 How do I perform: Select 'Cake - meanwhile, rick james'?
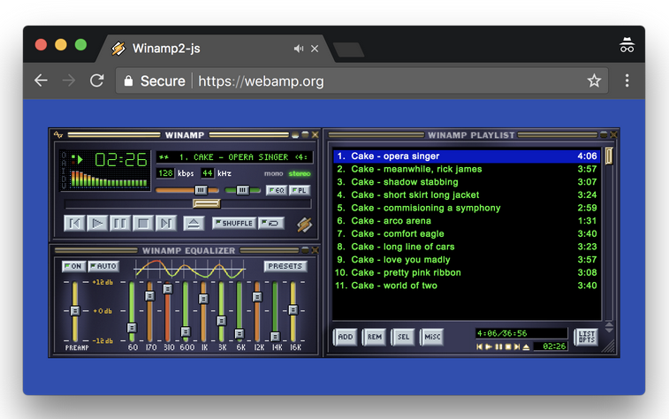tap(467, 169)
